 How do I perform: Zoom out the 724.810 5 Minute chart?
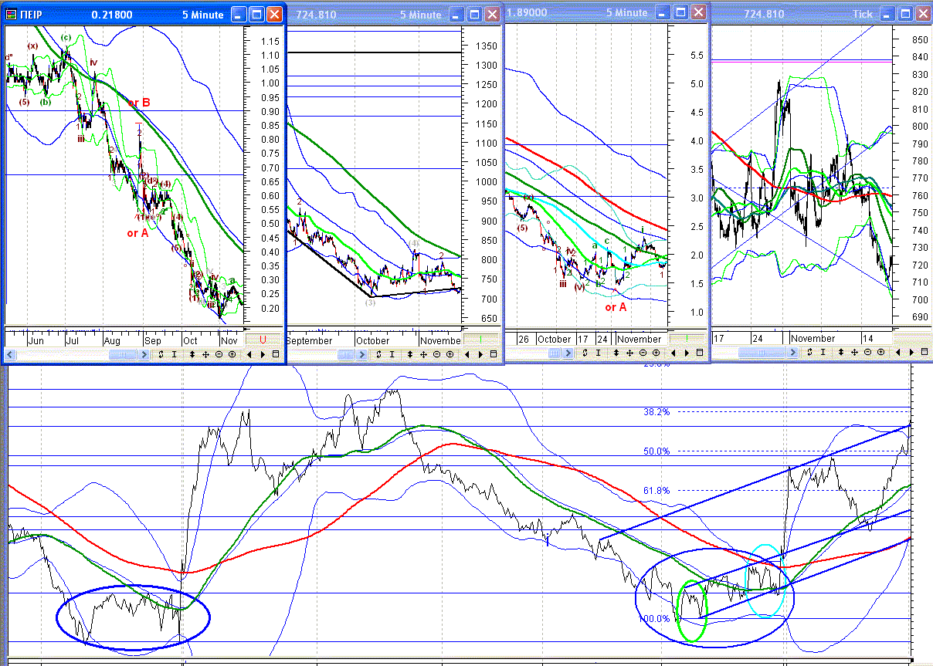pos(436,354)
